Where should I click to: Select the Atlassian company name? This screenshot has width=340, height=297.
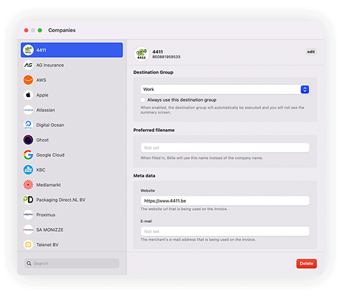click(46, 110)
